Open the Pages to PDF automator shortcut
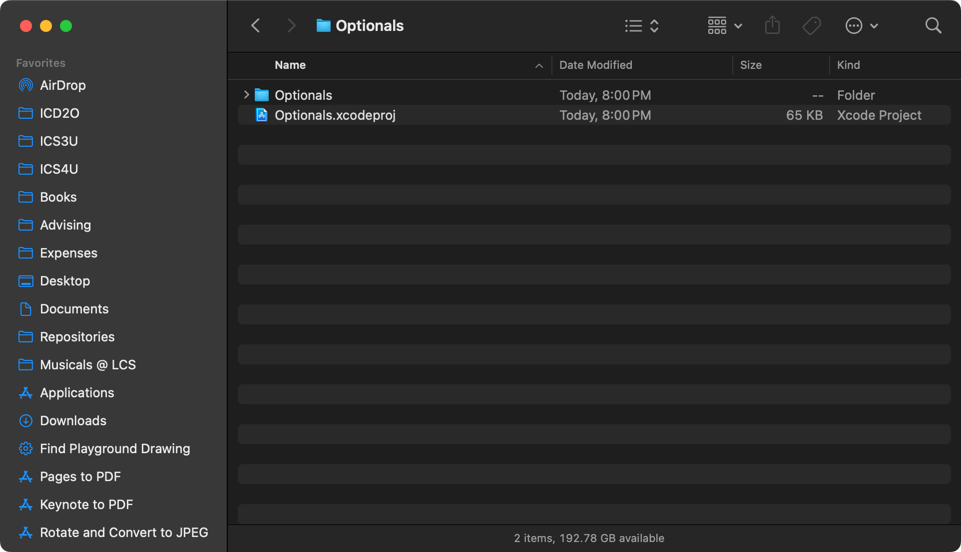 80,477
